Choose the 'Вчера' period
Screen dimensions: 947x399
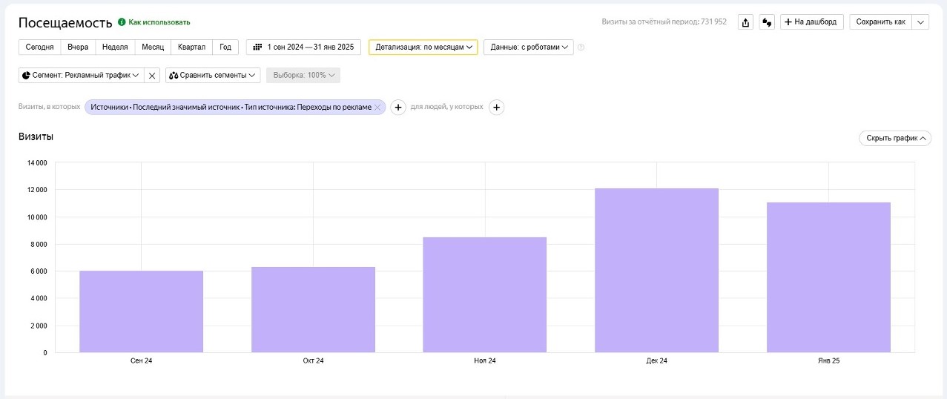(x=78, y=47)
